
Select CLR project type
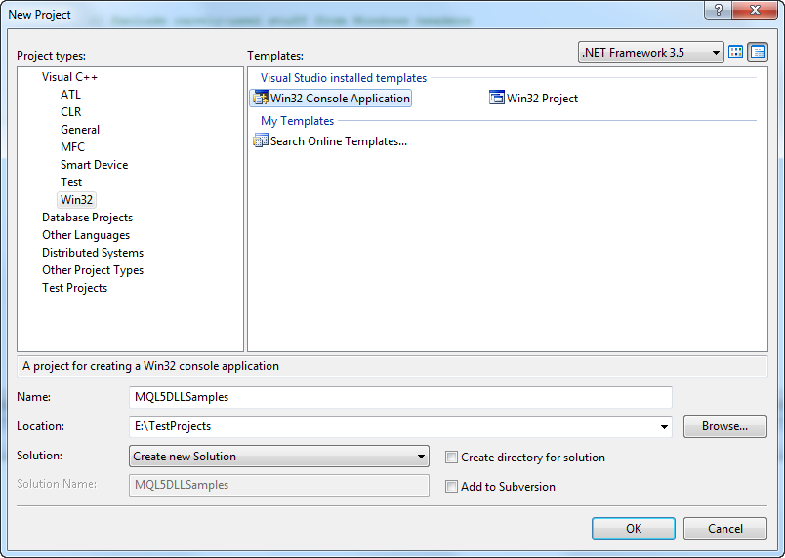[70, 112]
